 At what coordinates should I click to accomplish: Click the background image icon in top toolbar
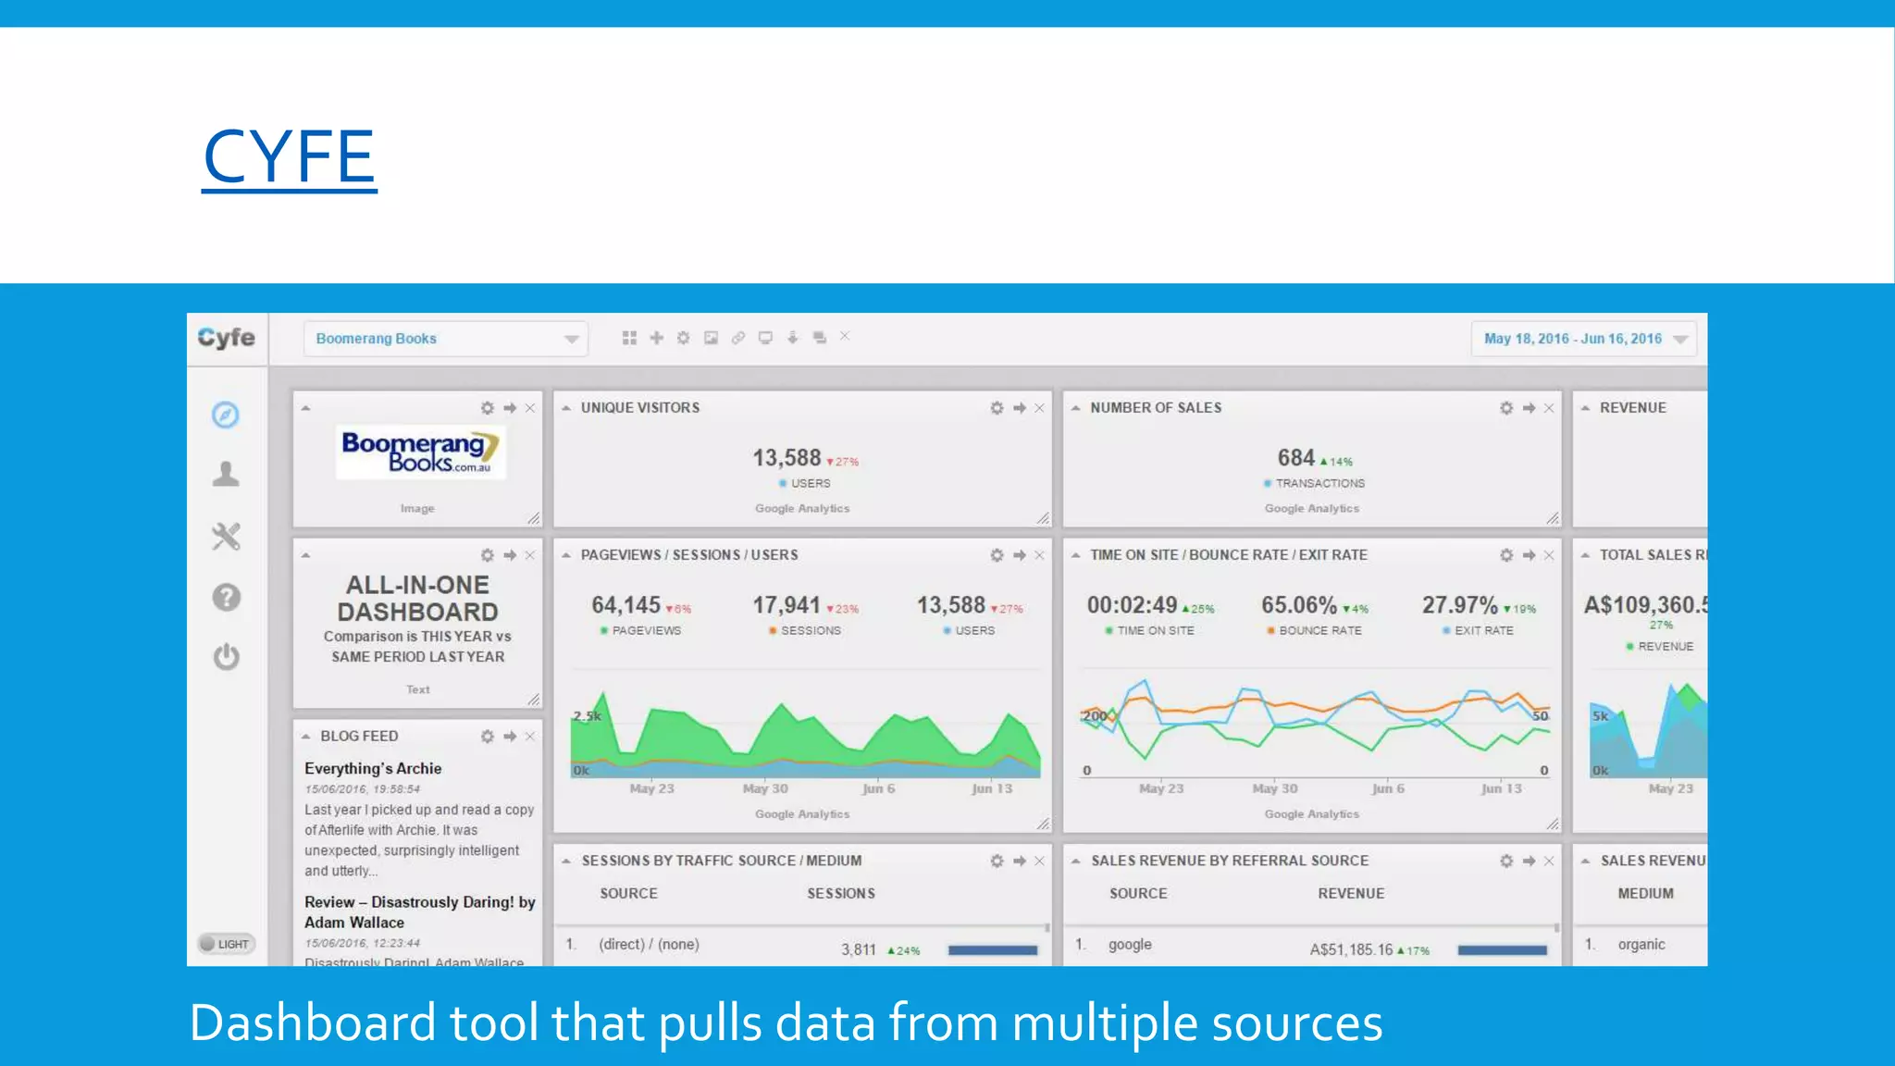pyautogui.click(x=711, y=338)
